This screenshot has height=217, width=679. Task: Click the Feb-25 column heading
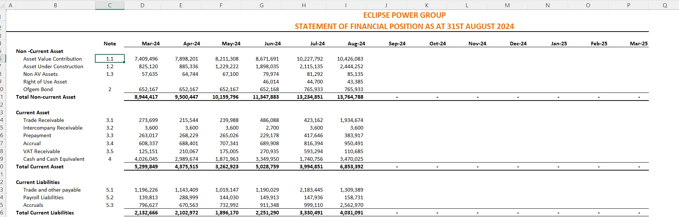pyautogui.click(x=599, y=44)
